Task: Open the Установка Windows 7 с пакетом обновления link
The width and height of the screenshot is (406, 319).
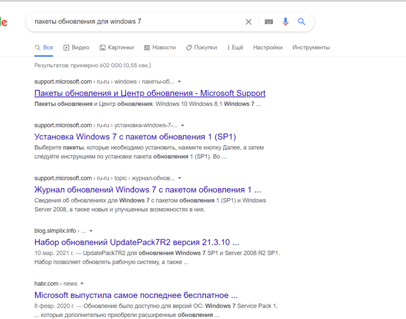Action: (135, 136)
